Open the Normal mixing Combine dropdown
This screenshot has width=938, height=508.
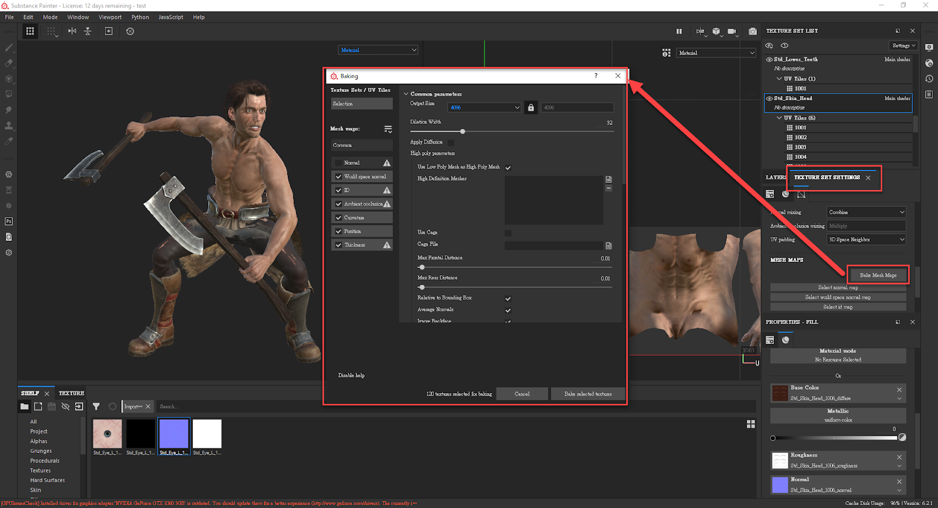click(x=866, y=212)
